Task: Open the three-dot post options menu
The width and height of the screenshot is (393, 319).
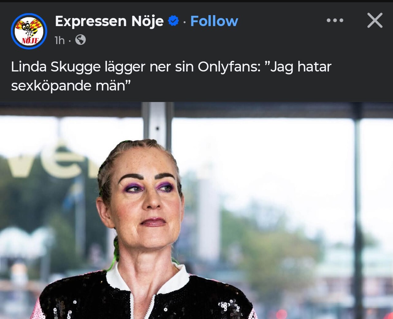Action: click(335, 21)
